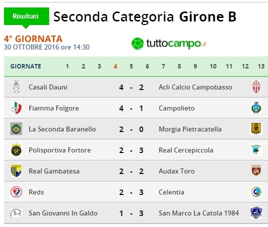
Task: Open the La Seconda Baranello team link
Action: tap(62, 129)
